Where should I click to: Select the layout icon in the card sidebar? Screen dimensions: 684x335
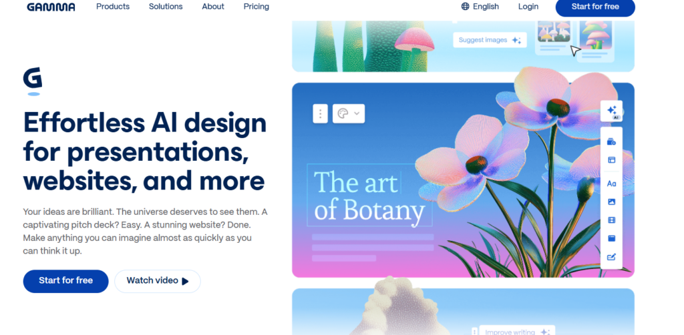pos(611,160)
